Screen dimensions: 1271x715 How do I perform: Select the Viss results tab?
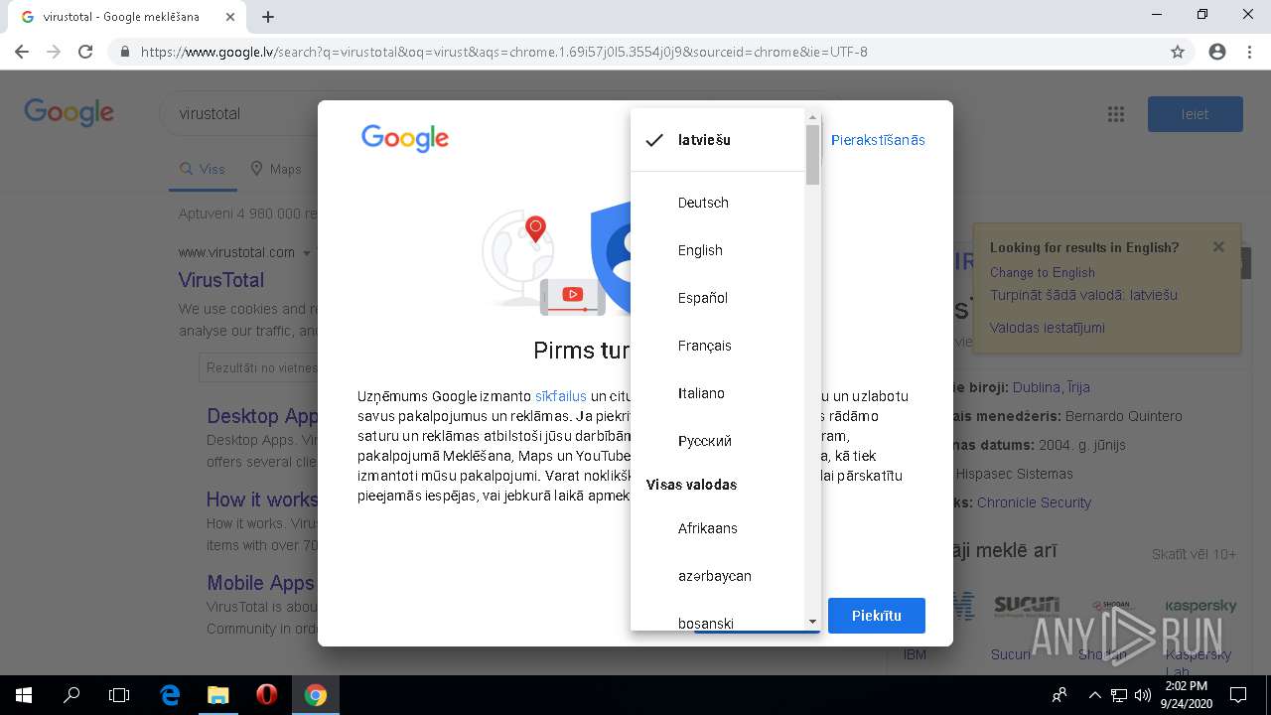pos(203,169)
